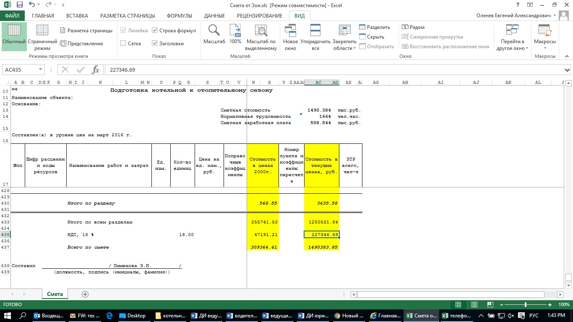Toggle the Сетка gridlines checkbox

click(123, 43)
